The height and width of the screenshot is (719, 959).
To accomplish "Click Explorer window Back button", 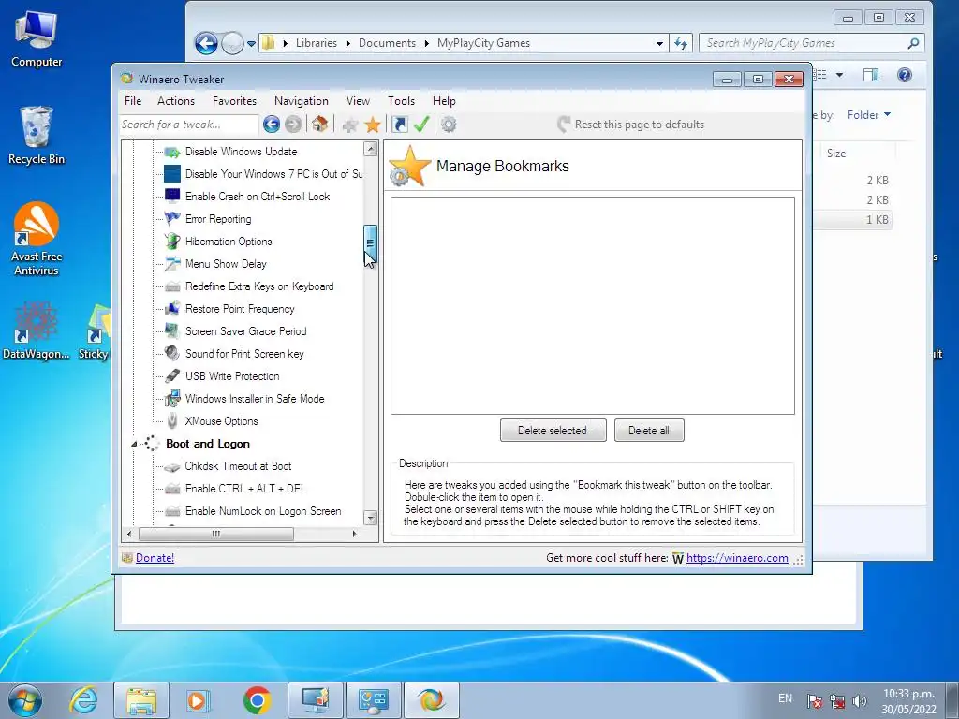I will (x=206, y=43).
